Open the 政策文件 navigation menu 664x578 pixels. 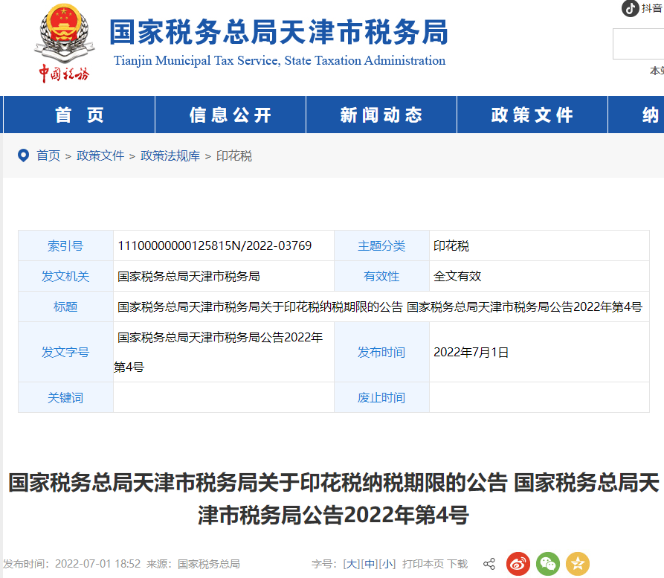531,115
